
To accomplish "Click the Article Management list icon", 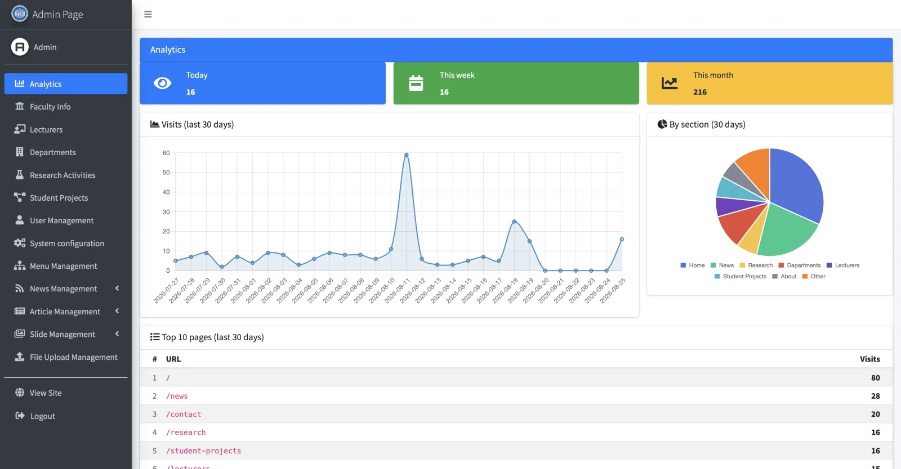I will point(20,311).
